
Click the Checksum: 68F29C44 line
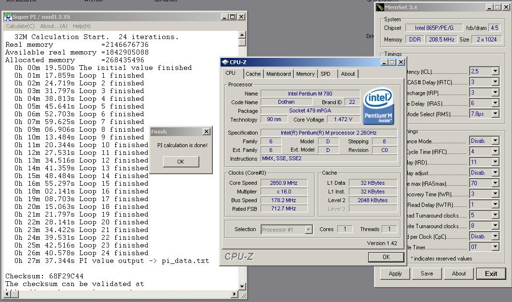[44, 276]
